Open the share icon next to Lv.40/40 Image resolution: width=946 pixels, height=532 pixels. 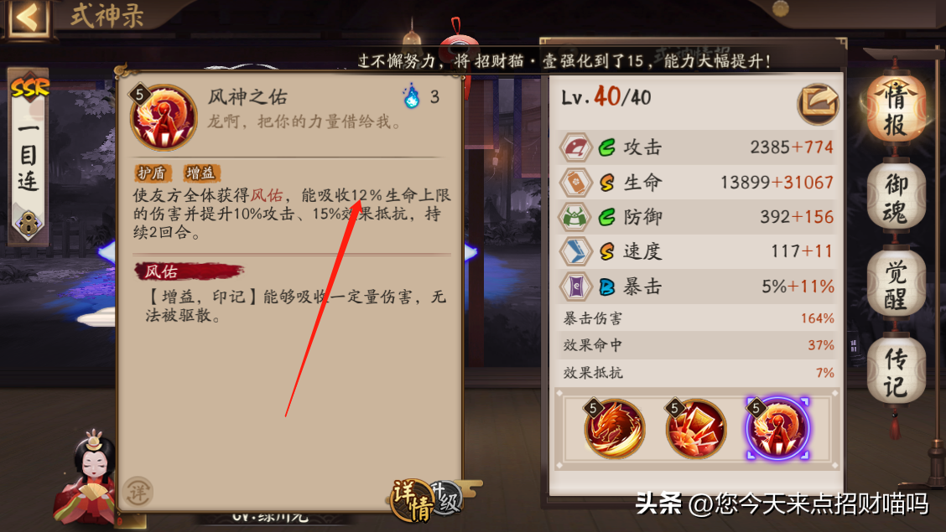(818, 103)
